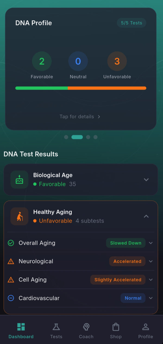The height and width of the screenshot is (344, 163).
Task: Open the Shop bag icon
Action: 116,327
